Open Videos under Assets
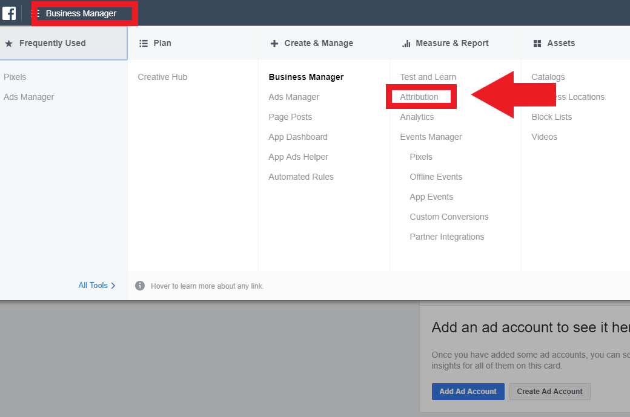This screenshot has width=630, height=417. 545,137
